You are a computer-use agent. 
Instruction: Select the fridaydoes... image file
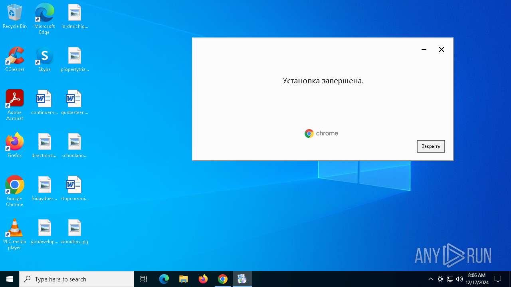pyautogui.click(x=44, y=189)
